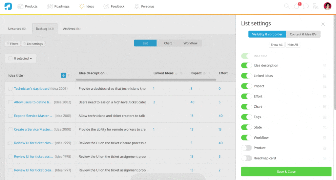This screenshot has width=336, height=180.
Task: Grab drag handle for Tags row
Action: pyautogui.click(x=325, y=117)
